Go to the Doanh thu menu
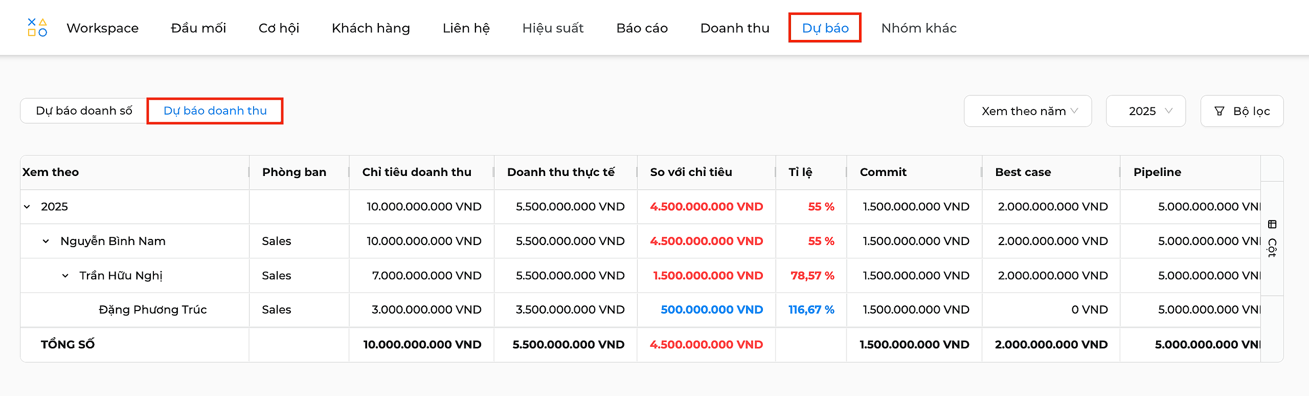This screenshot has height=396, width=1309. 735,28
